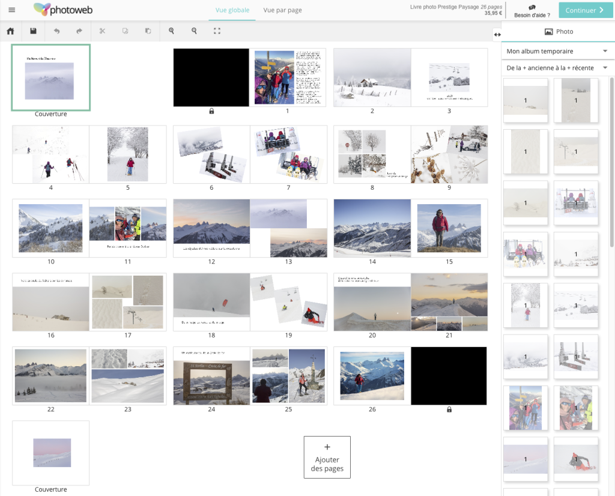Image resolution: width=615 pixels, height=496 pixels.
Task: Select page 2 thumbnail
Action: click(x=372, y=77)
